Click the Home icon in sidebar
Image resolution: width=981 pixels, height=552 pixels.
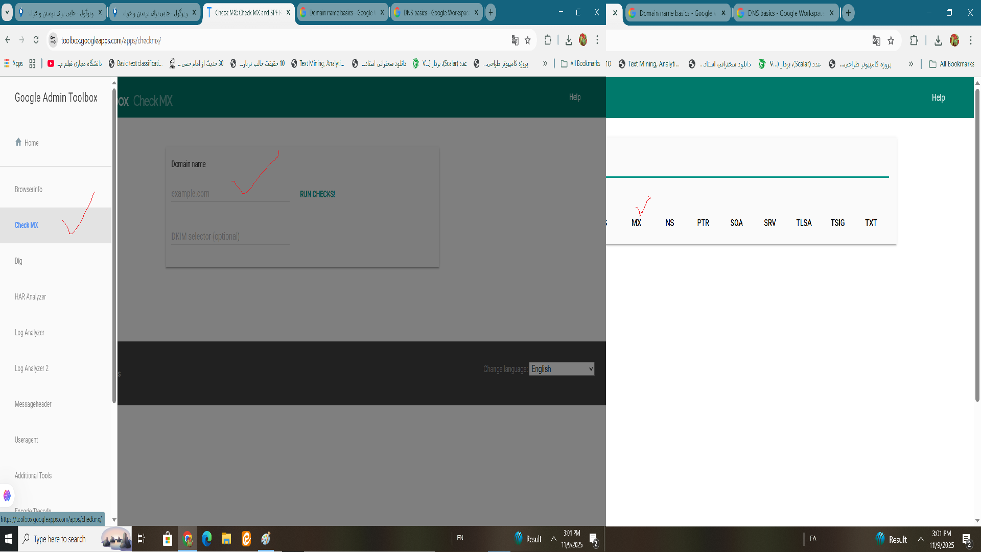pyautogui.click(x=18, y=142)
